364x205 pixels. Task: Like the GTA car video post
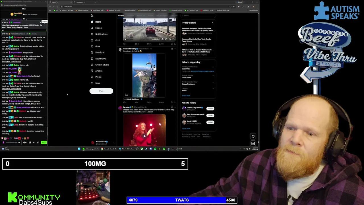pyautogui.click(x=148, y=44)
